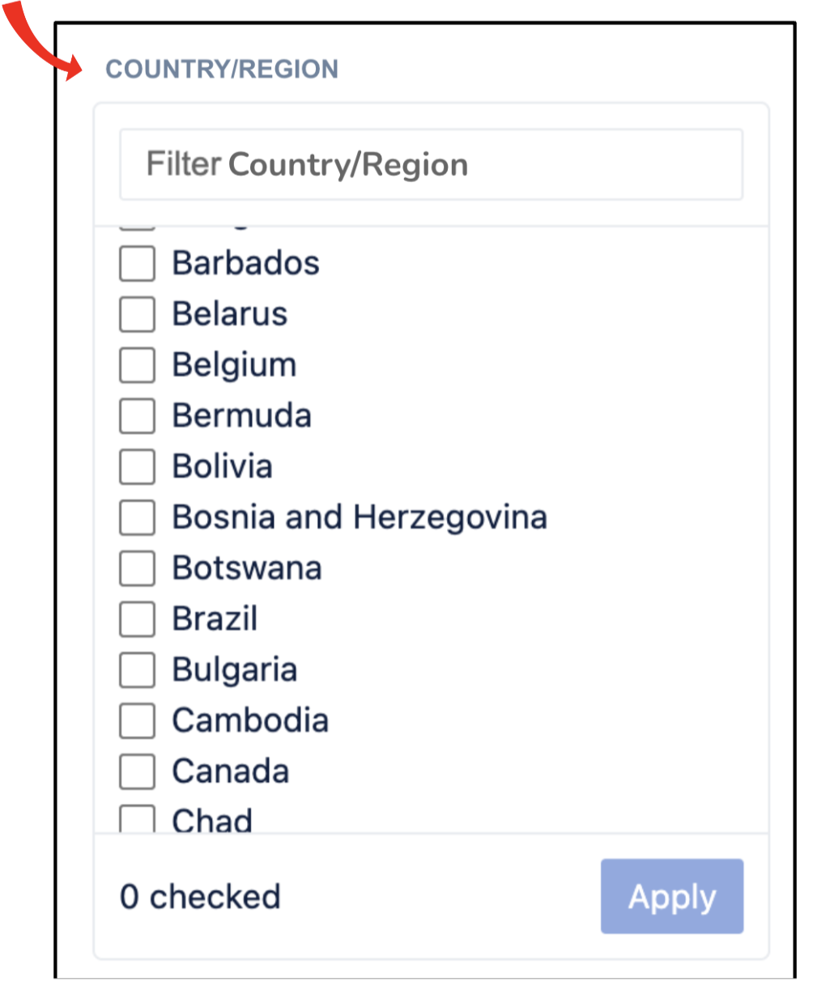This screenshot has height=986, width=813.
Task: Click the Belgium country label
Action: tap(234, 365)
